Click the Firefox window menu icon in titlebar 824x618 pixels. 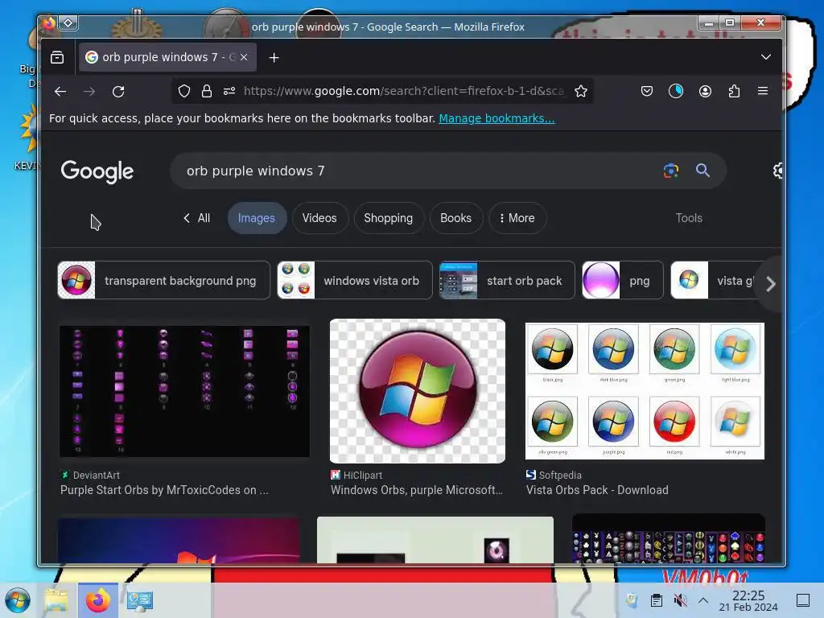point(49,23)
